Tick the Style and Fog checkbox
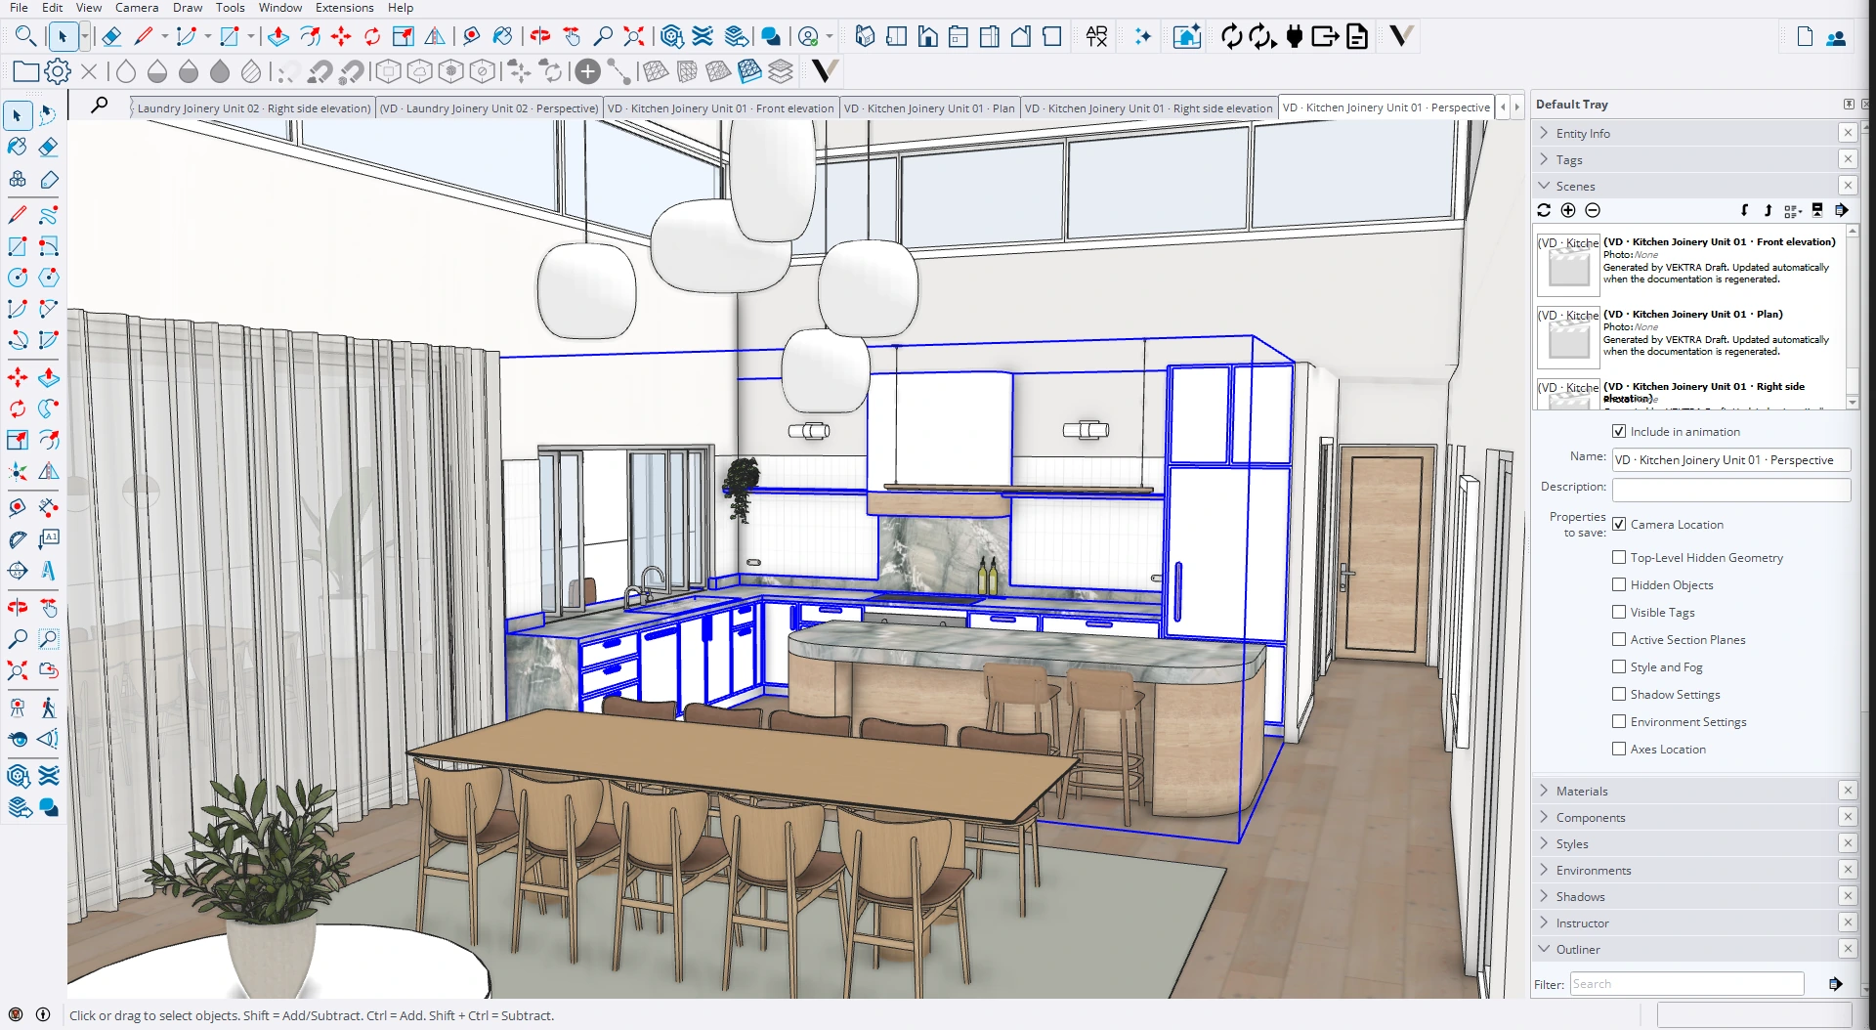The width and height of the screenshot is (1876, 1030). click(1619, 666)
